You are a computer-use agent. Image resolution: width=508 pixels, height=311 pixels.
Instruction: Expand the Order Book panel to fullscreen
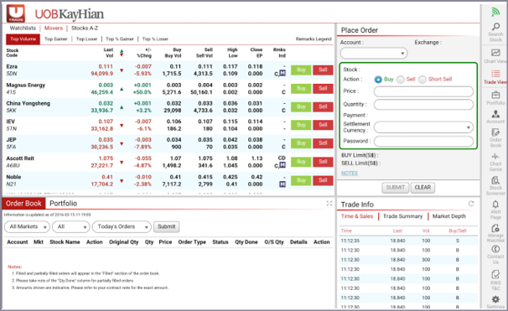click(x=329, y=203)
